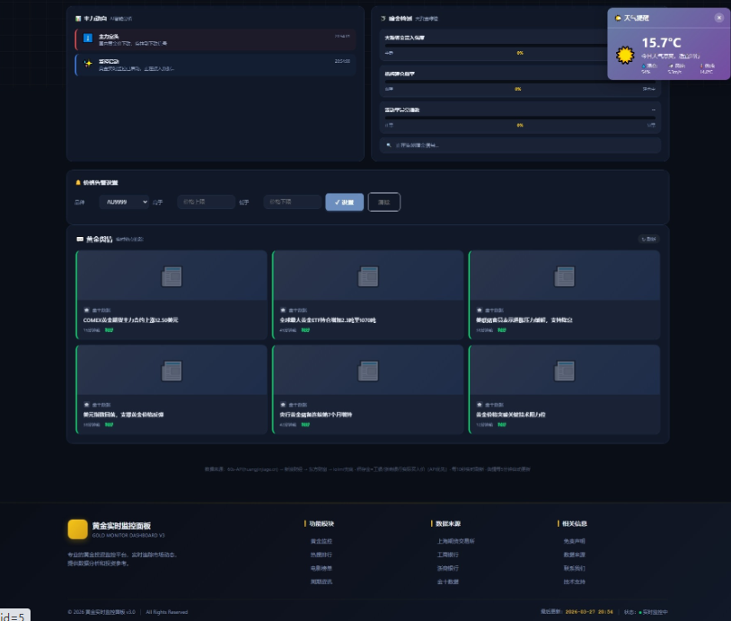Open the COMEX gold futures news thumbnail

[x=172, y=276]
